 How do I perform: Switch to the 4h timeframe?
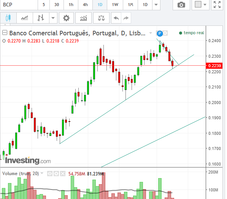[86, 5]
